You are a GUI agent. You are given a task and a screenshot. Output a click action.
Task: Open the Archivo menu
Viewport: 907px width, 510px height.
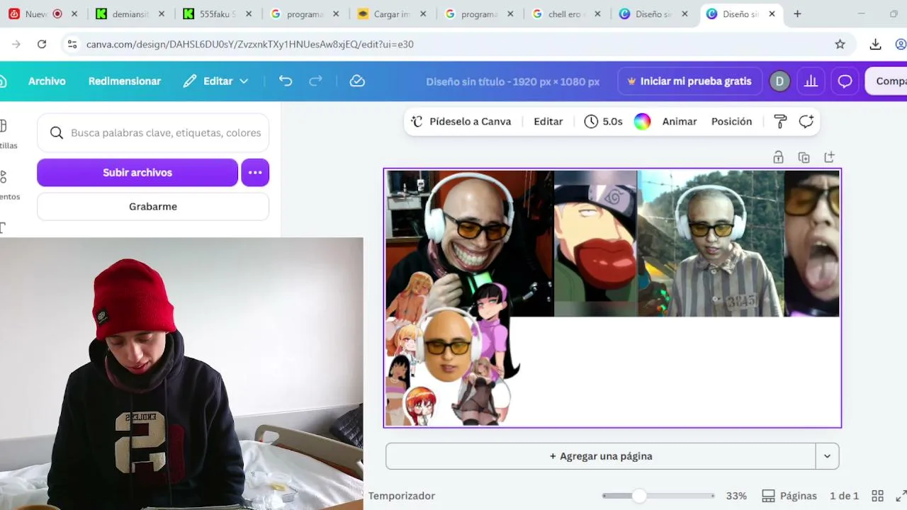(47, 81)
